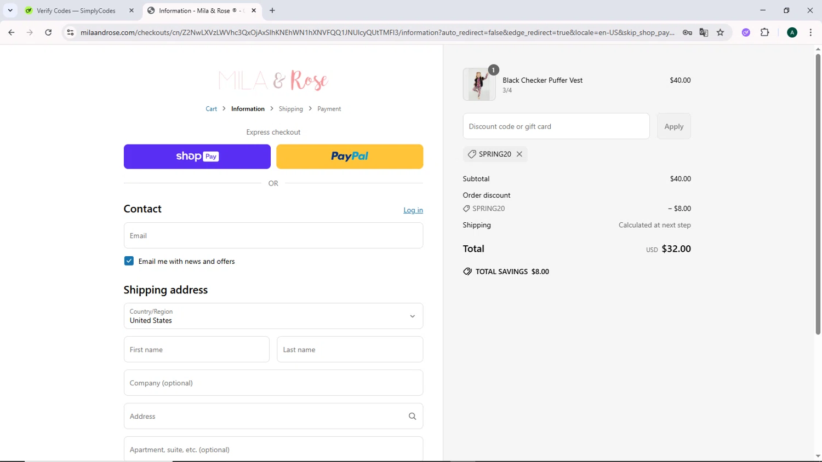Screen dimensions: 822x462
Task: Focus the First name field
Action: 197,349
